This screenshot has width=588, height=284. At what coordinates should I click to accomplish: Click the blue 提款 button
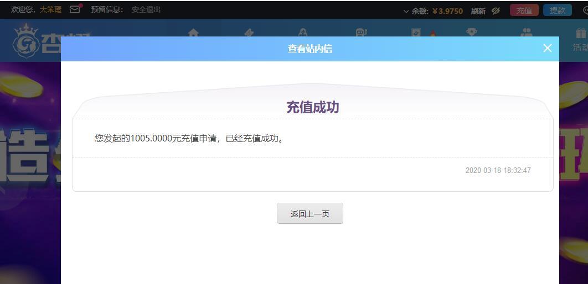point(557,10)
